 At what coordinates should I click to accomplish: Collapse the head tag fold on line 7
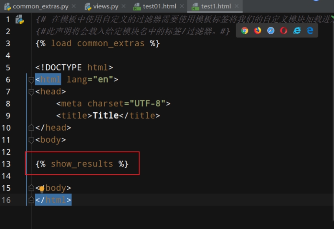tap(31, 92)
